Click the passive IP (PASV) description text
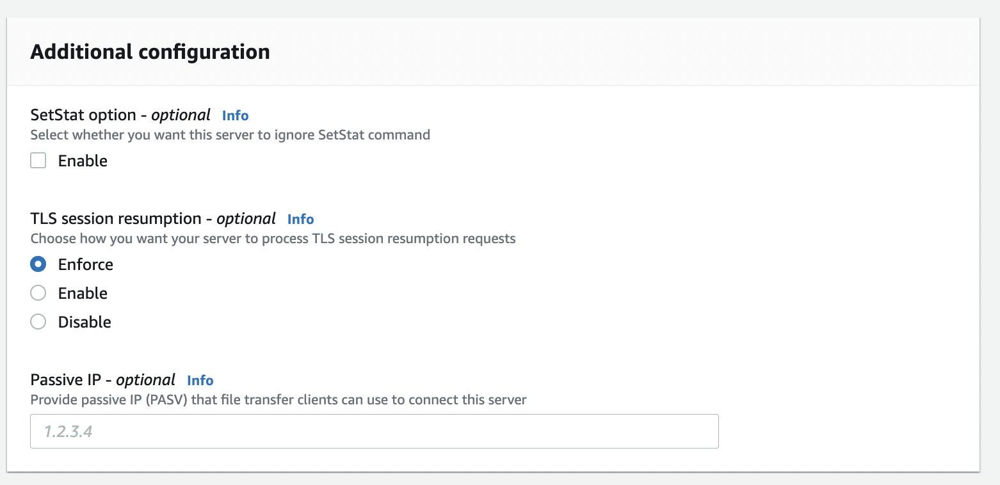1000x485 pixels. point(278,400)
